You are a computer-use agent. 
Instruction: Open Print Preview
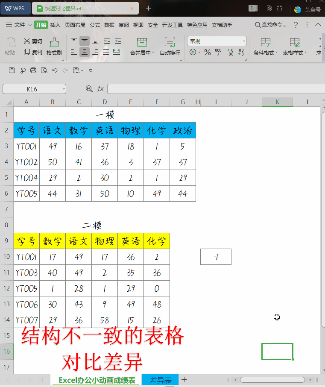point(44,70)
